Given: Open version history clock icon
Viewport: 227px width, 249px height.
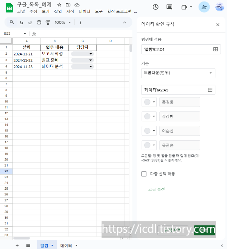Looking at the screenshot, I should (x=155, y=7).
